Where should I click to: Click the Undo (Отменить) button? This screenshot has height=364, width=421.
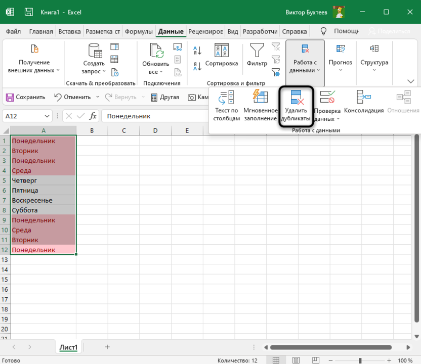coord(72,97)
